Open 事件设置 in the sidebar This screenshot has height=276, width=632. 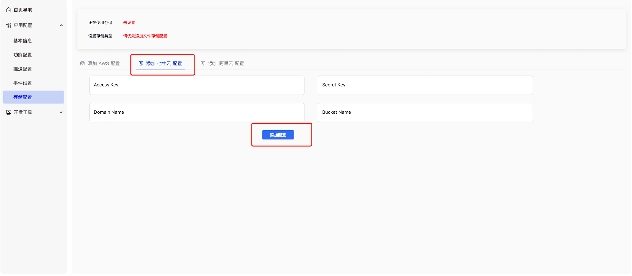23,83
